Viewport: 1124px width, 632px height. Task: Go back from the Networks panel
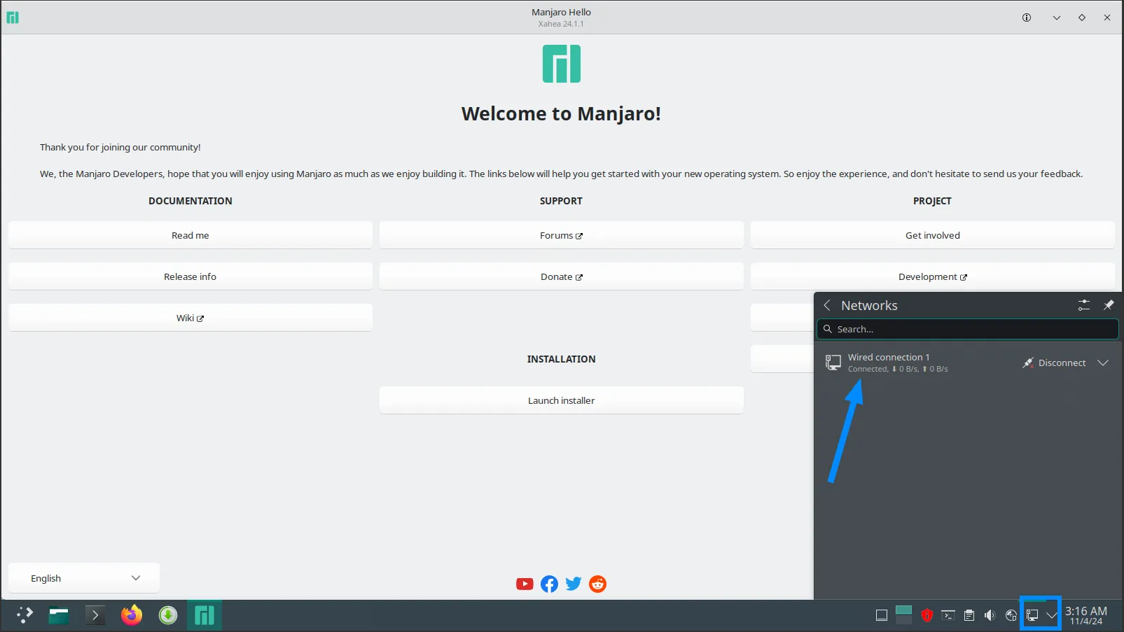(x=827, y=305)
